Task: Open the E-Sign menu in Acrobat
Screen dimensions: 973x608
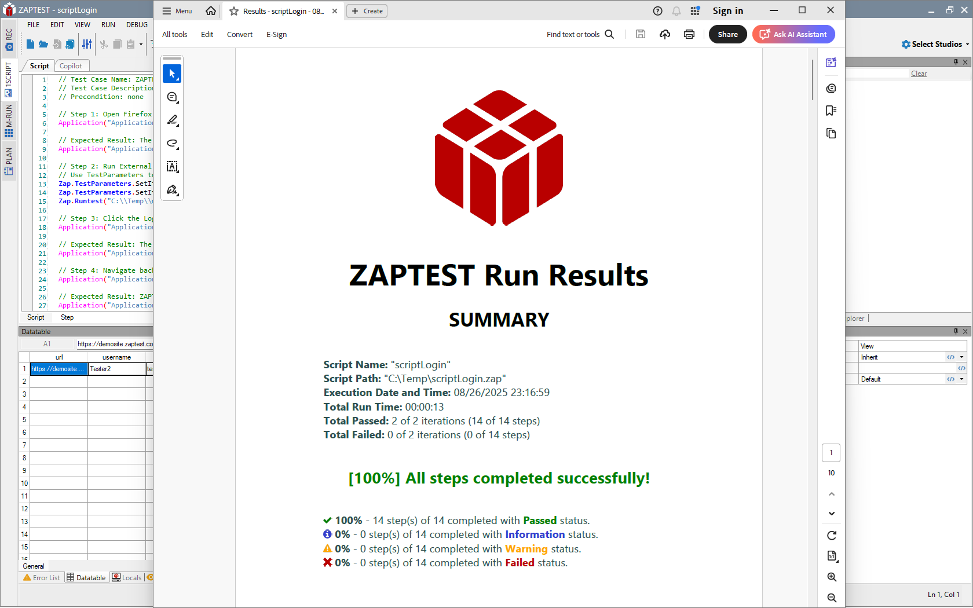Action: [277, 35]
